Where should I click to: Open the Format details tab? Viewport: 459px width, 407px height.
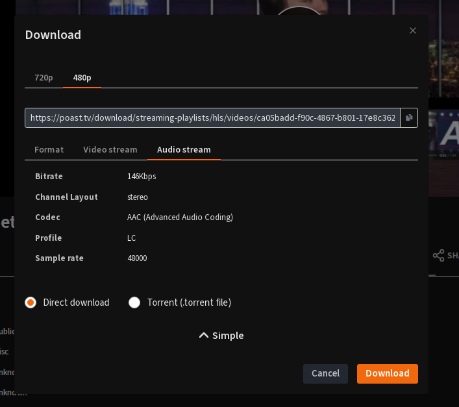pos(49,150)
